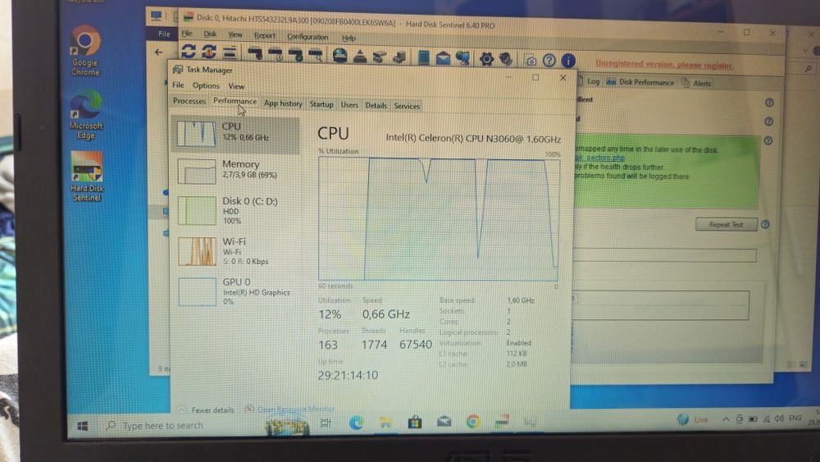Click the Unregistered version, please register link

click(665, 64)
